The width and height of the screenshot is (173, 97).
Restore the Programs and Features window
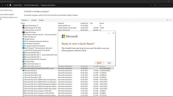tap(168, 1)
